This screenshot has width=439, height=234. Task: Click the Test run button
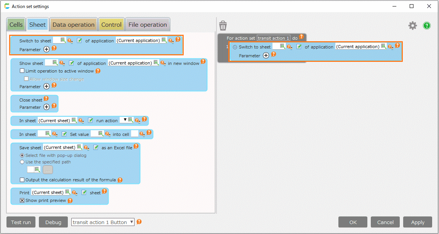[x=21, y=222]
